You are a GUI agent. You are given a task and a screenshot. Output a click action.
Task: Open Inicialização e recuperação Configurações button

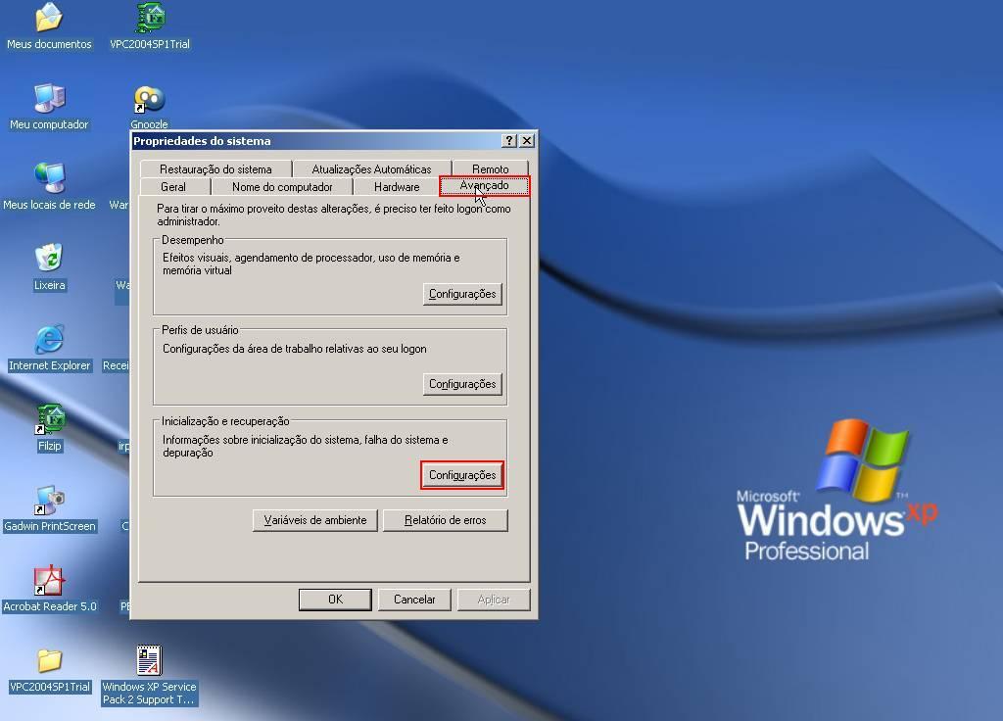[462, 475]
